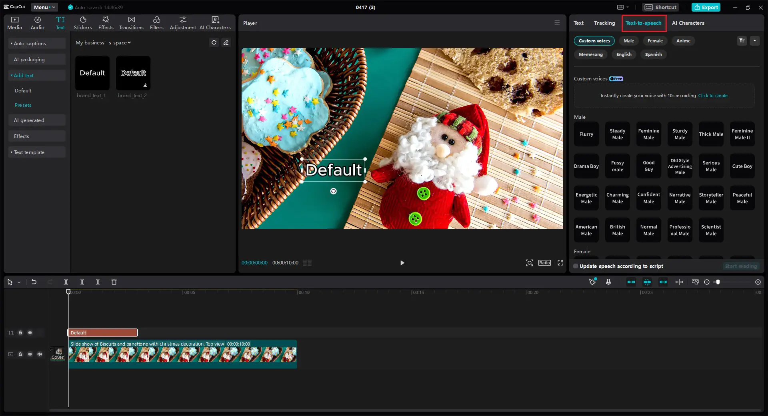Screen dimensions: 768x416
Task: Select the Split clip tool
Action: pos(66,282)
